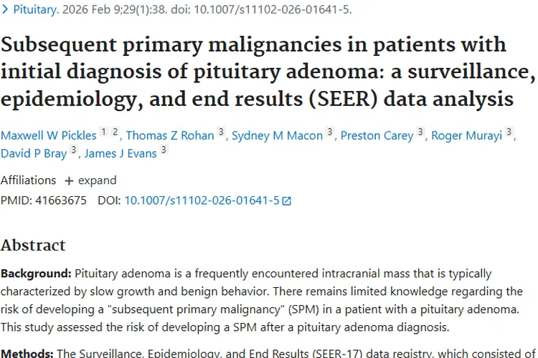The image size is (538, 358).
Task: Click affiliation superscript 3 after Rohan
Action: pos(221,132)
